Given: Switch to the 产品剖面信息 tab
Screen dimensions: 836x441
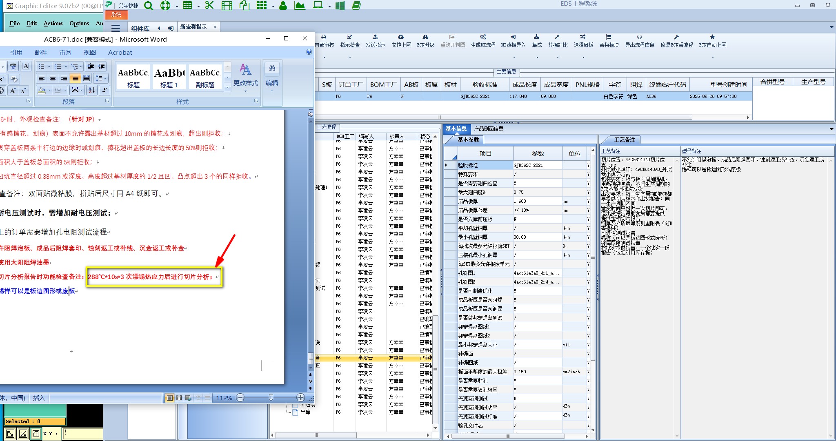Looking at the screenshot, I should [489, 129].
